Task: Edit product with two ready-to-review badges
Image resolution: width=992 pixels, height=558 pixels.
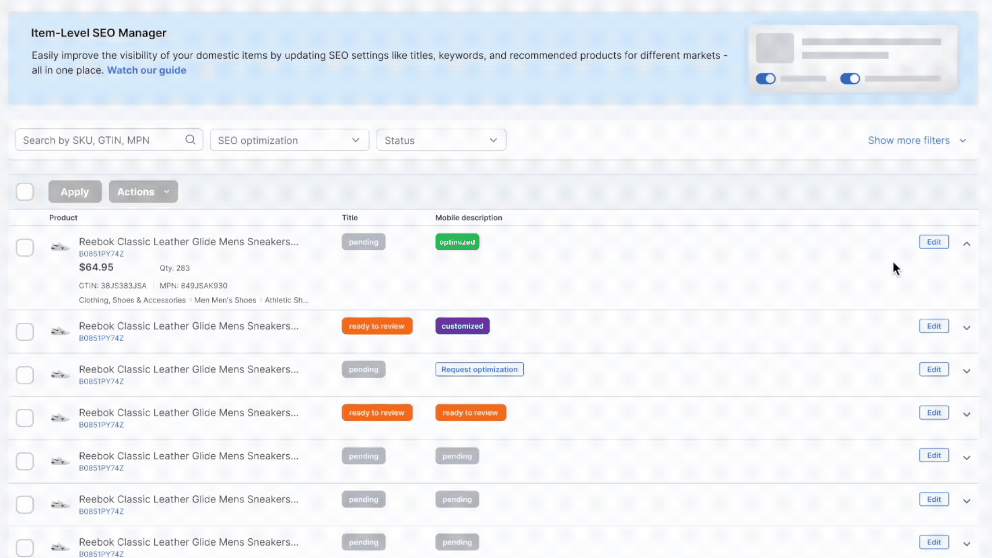Action: tap(934, 413)
